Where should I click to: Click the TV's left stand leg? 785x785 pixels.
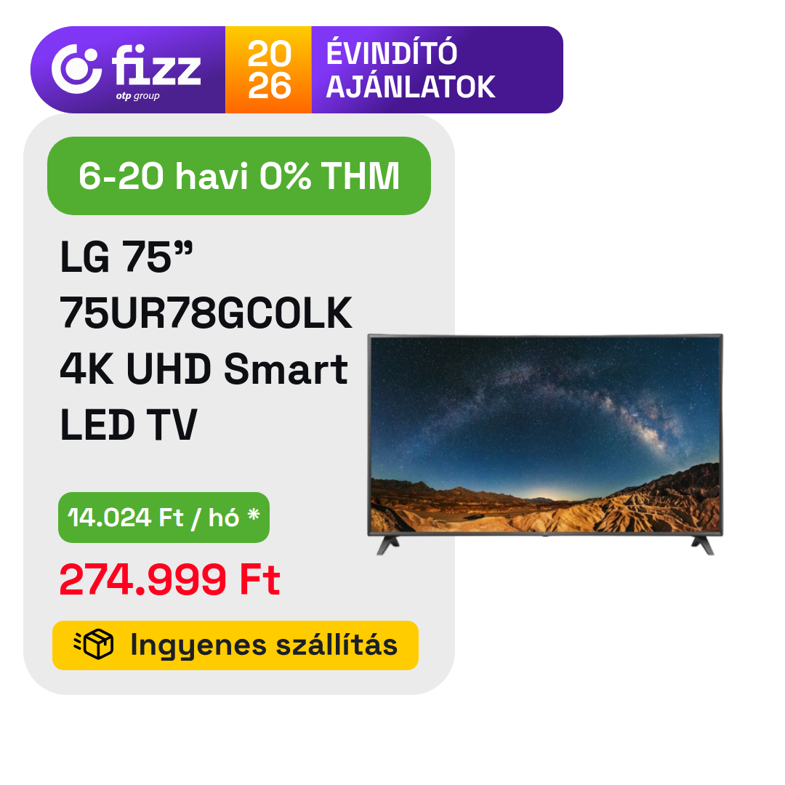(388, 545)
